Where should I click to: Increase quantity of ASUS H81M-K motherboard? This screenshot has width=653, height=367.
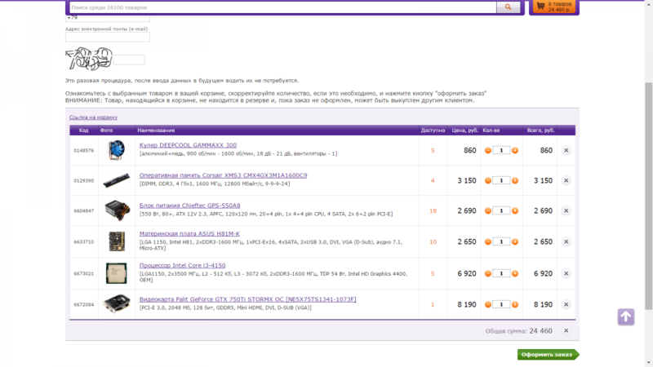(x=517, y=242)
